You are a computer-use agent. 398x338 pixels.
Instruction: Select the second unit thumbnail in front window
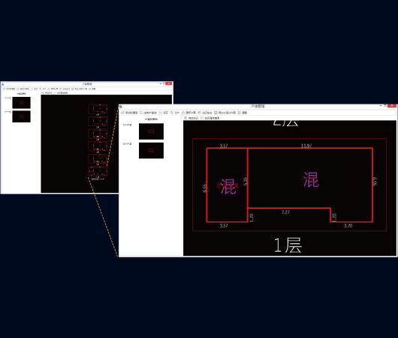click(x=151, y=150)
